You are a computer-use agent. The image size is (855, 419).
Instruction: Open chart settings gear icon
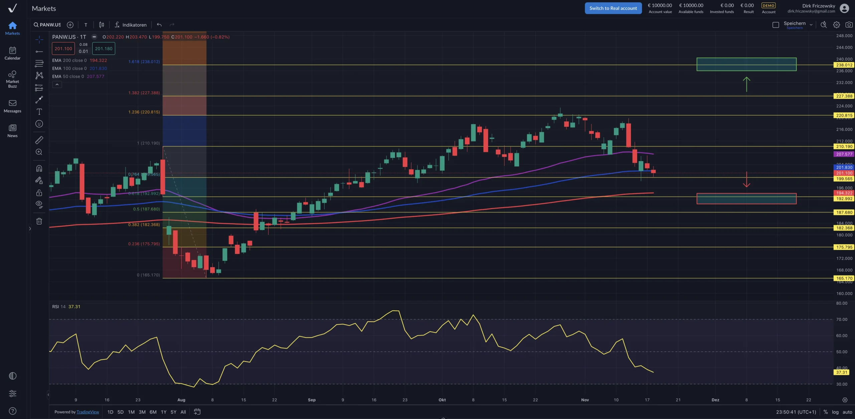tap(836, 25)
